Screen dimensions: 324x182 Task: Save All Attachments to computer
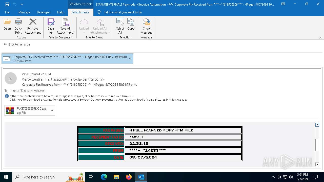[65, 26]
